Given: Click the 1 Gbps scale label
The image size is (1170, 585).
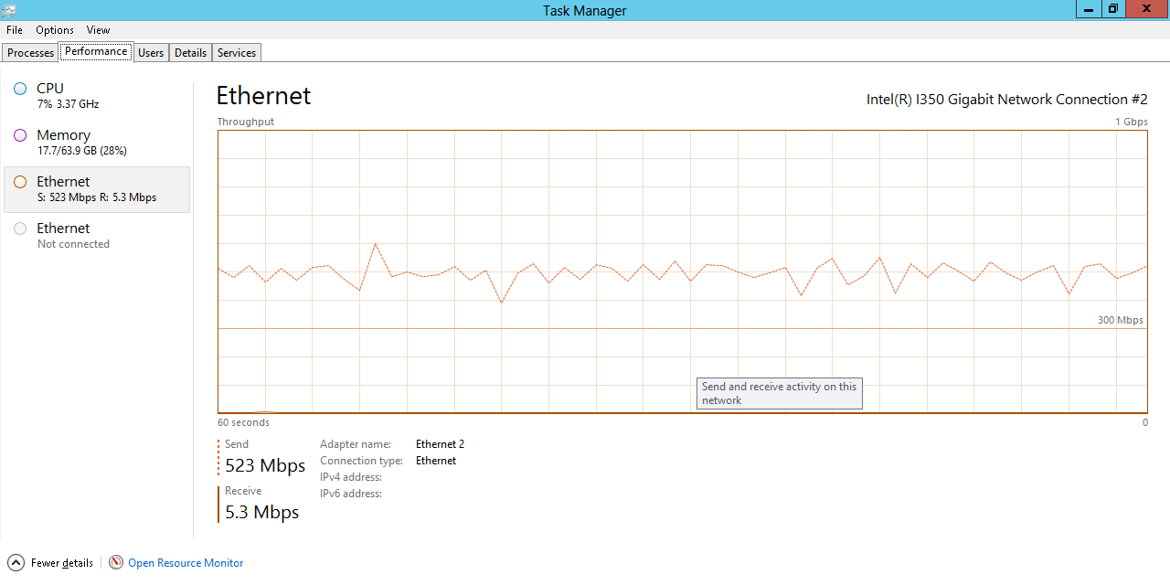Looking at the screenshot, I should (1131, 122).
